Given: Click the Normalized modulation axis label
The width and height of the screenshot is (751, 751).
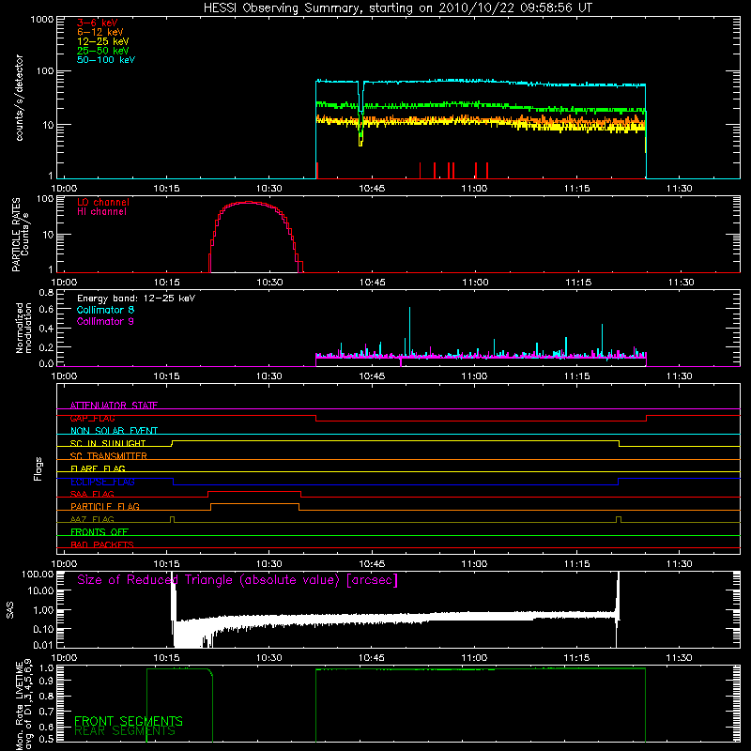Looking at the screenshot, I should 23,328.
